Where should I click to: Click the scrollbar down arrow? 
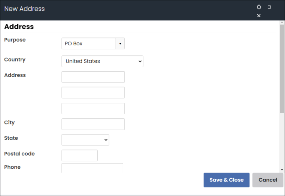(282, 170)
